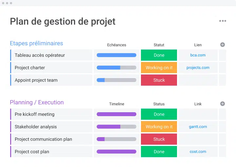Collapse the Etapes préliminaires group title
236x167 pixels.
[x=36, y=43]
